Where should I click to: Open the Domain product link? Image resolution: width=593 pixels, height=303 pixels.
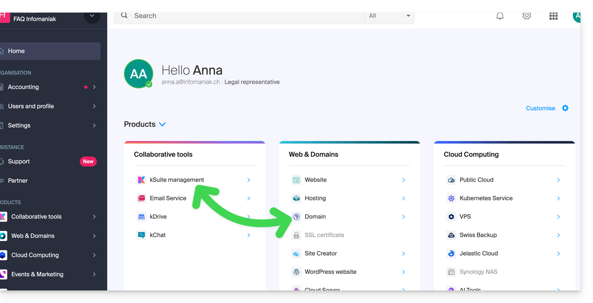point(315,217)
